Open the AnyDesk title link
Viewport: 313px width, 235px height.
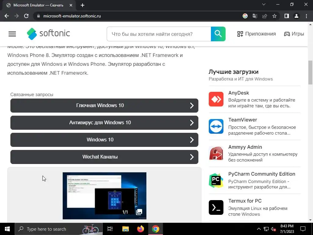tap(238, 93)
